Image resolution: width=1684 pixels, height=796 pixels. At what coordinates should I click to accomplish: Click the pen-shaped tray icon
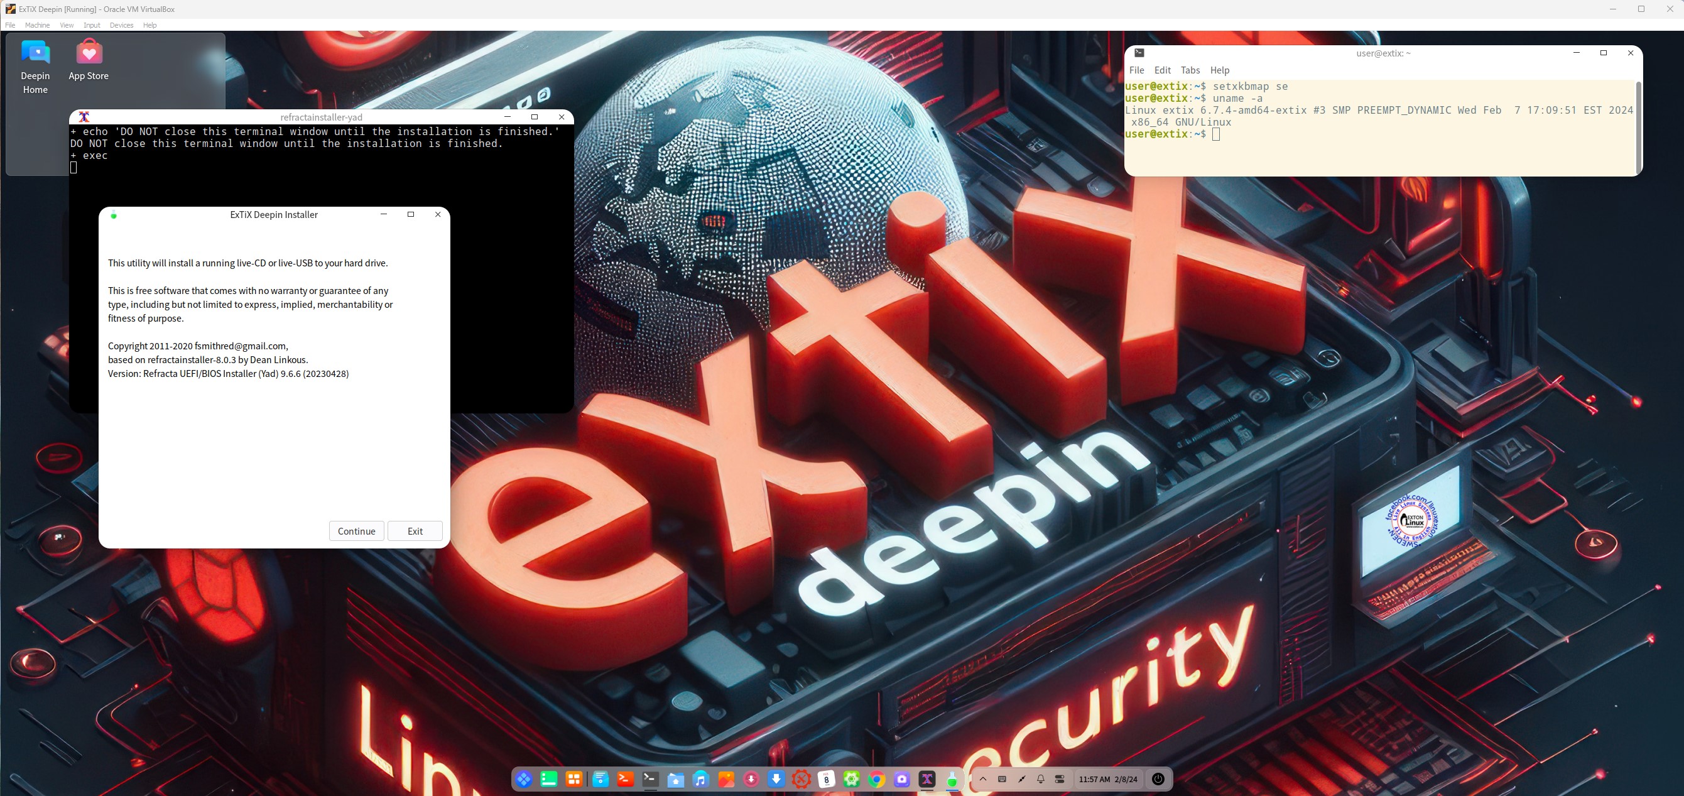tap(1021, 779)
